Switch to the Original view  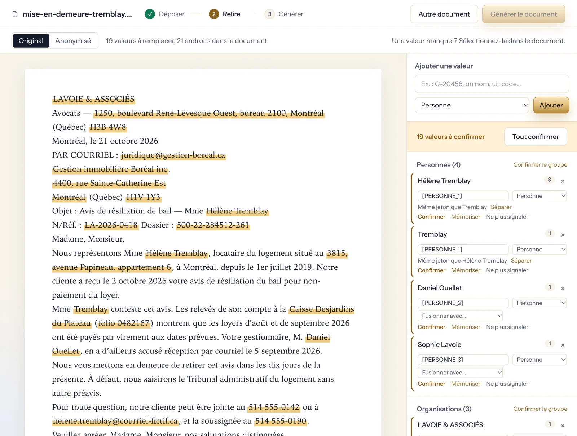(31, 41)
